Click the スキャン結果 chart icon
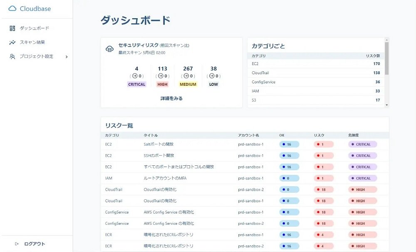 click(12, 42)
